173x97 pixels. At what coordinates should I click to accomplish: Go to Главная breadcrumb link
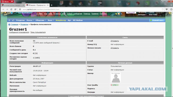14,25
